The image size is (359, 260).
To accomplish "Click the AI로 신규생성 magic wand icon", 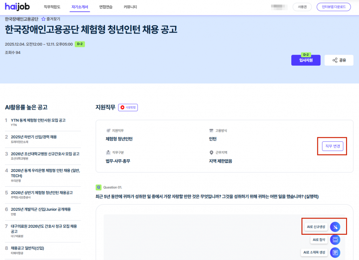I will point(335,227).
